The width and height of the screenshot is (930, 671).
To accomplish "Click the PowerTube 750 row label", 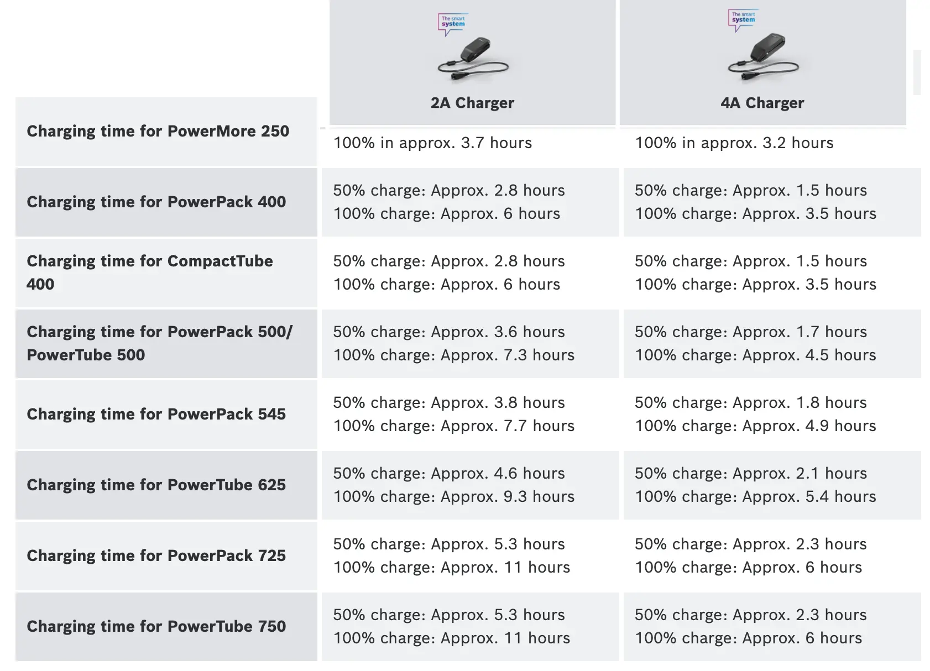I will point(156,627).
